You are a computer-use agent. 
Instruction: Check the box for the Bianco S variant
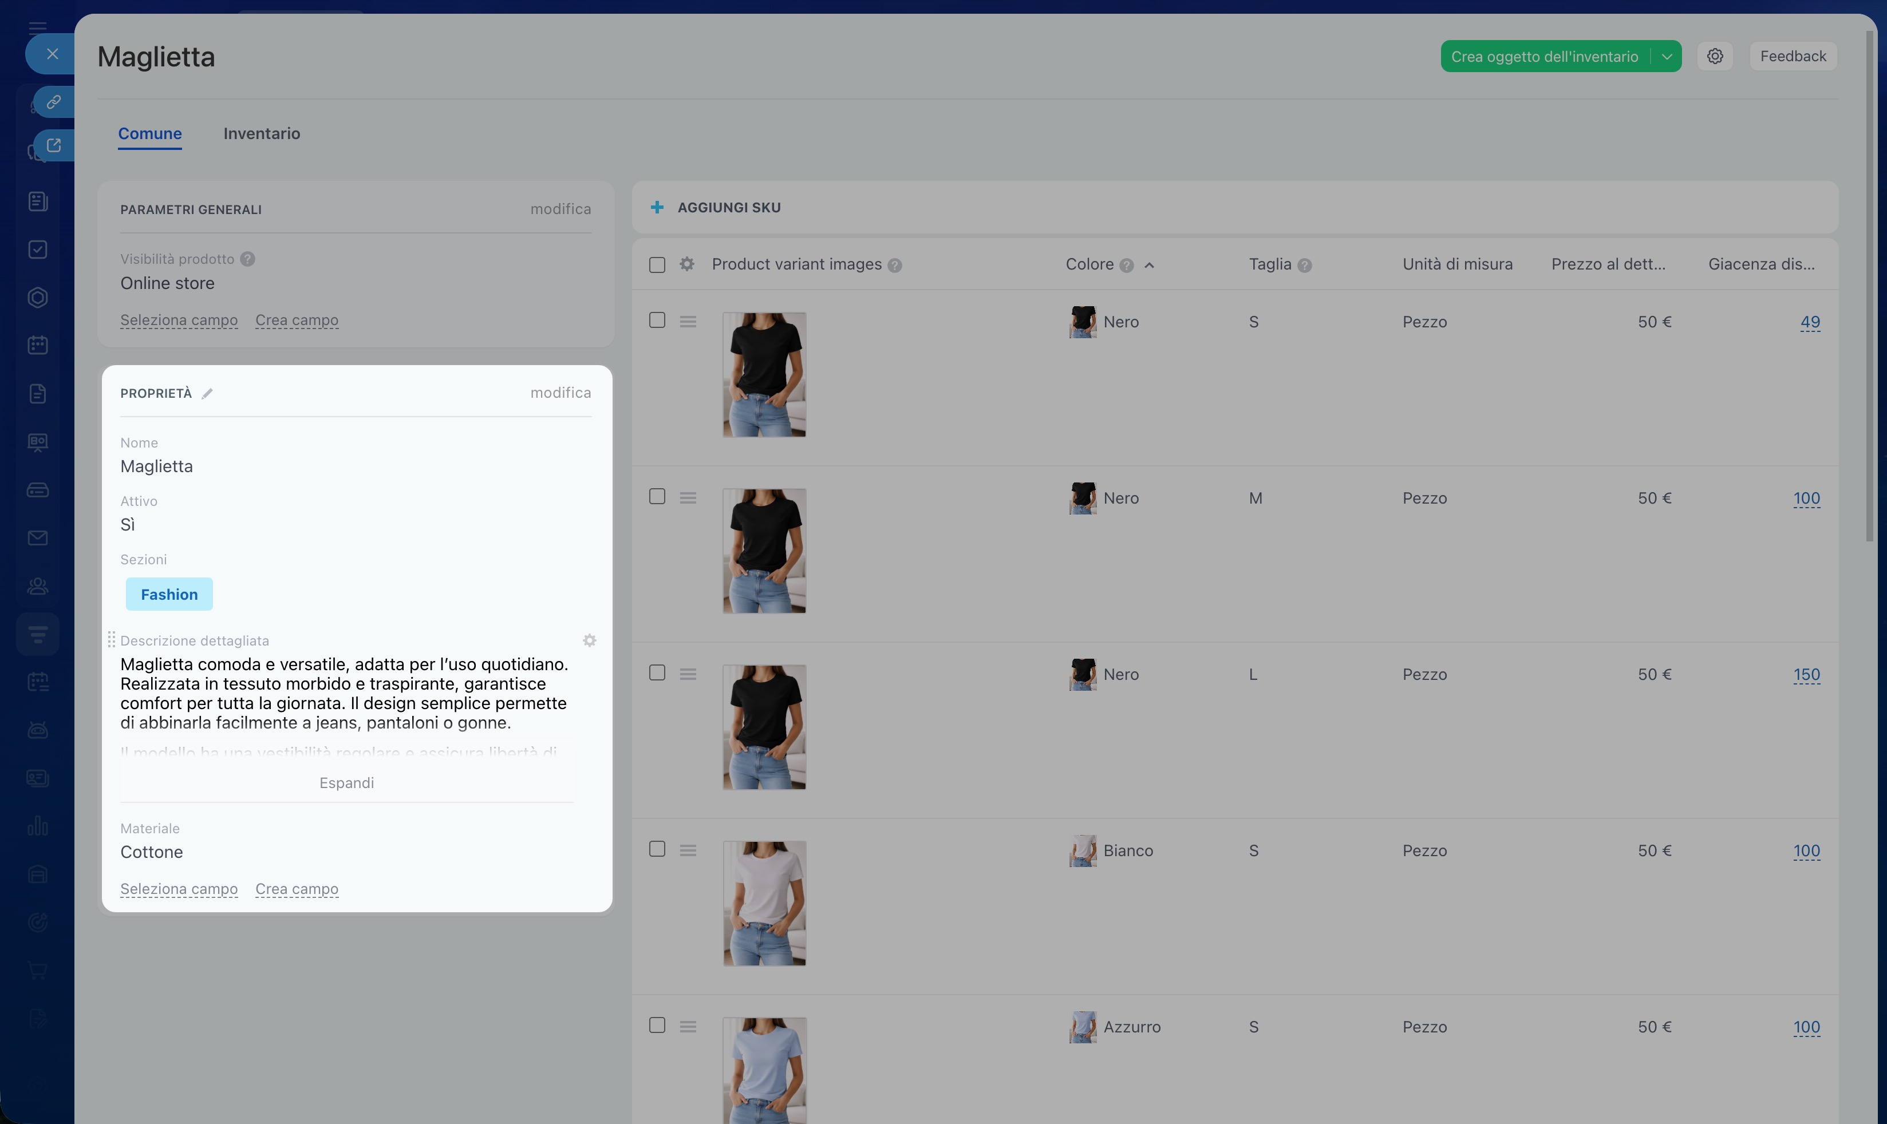(657, 849)
